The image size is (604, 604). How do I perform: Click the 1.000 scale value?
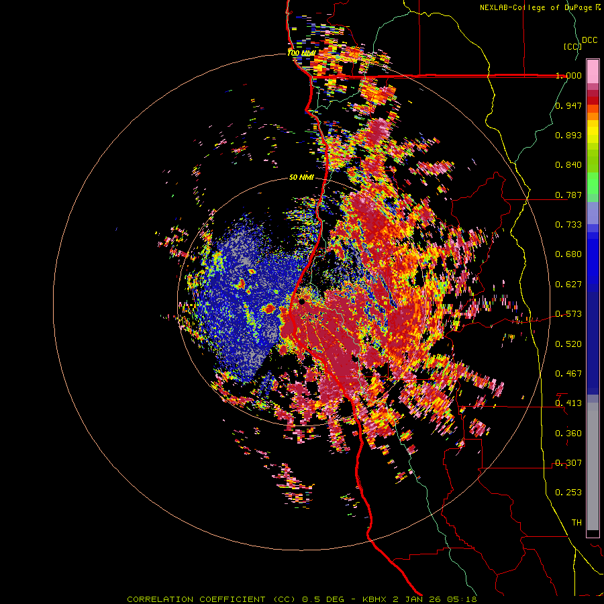[568, 75]
